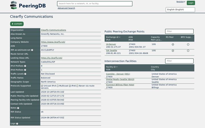Viewport: 205px width, 128px height.
Task: Sort by Country column header
Action: click(x=155, y=67)
